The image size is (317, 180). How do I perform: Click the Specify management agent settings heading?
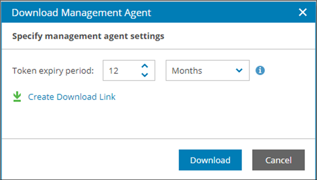click(88, 36)
